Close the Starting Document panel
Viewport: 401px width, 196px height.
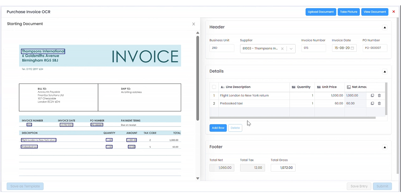(193, 24)
